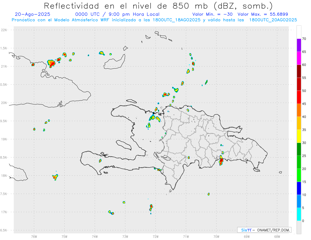Click the time label '0000 UTC / 9:00 pm Hora Local'

117,14
